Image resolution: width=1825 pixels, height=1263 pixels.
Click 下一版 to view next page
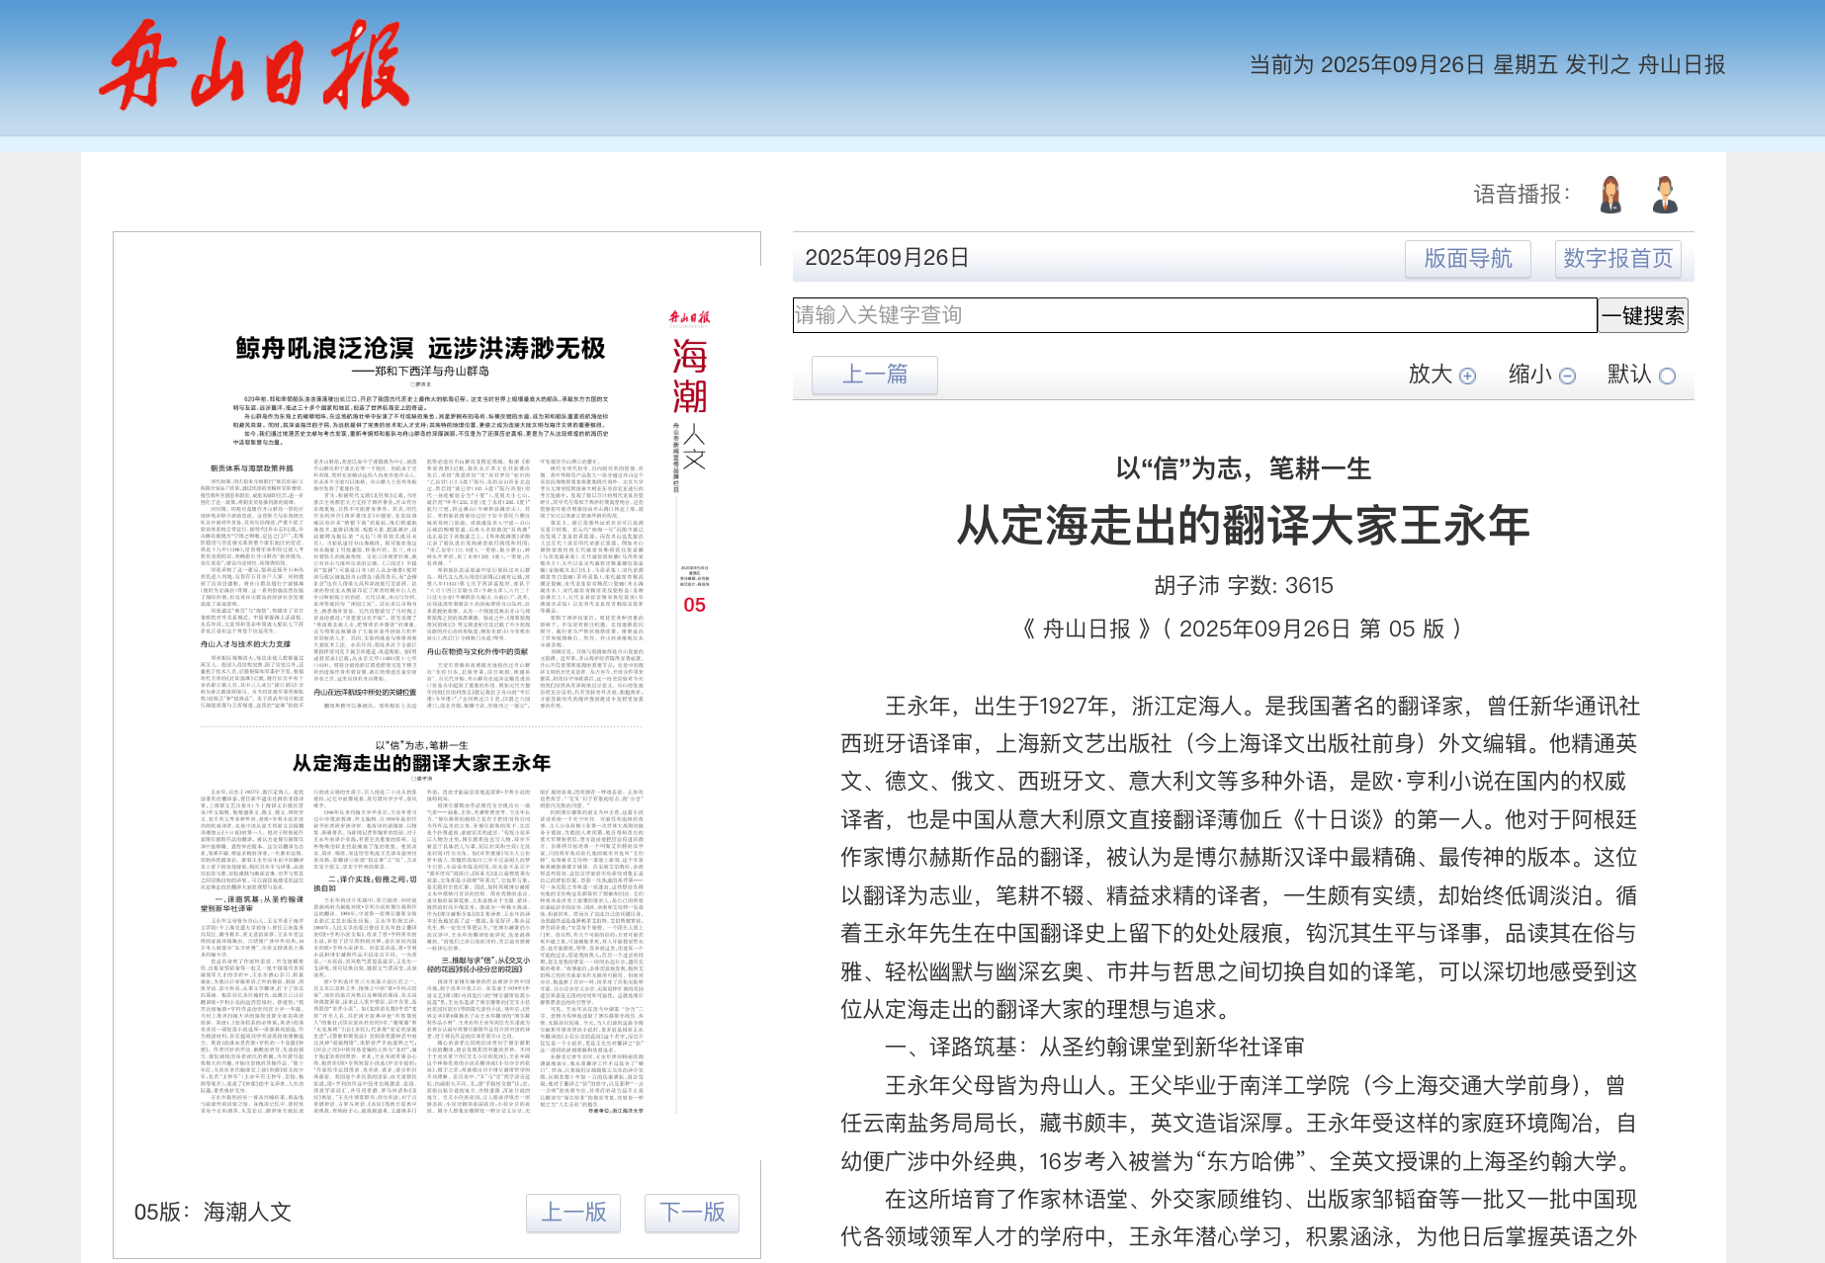pyautogui.click(x=692, y=1213)
